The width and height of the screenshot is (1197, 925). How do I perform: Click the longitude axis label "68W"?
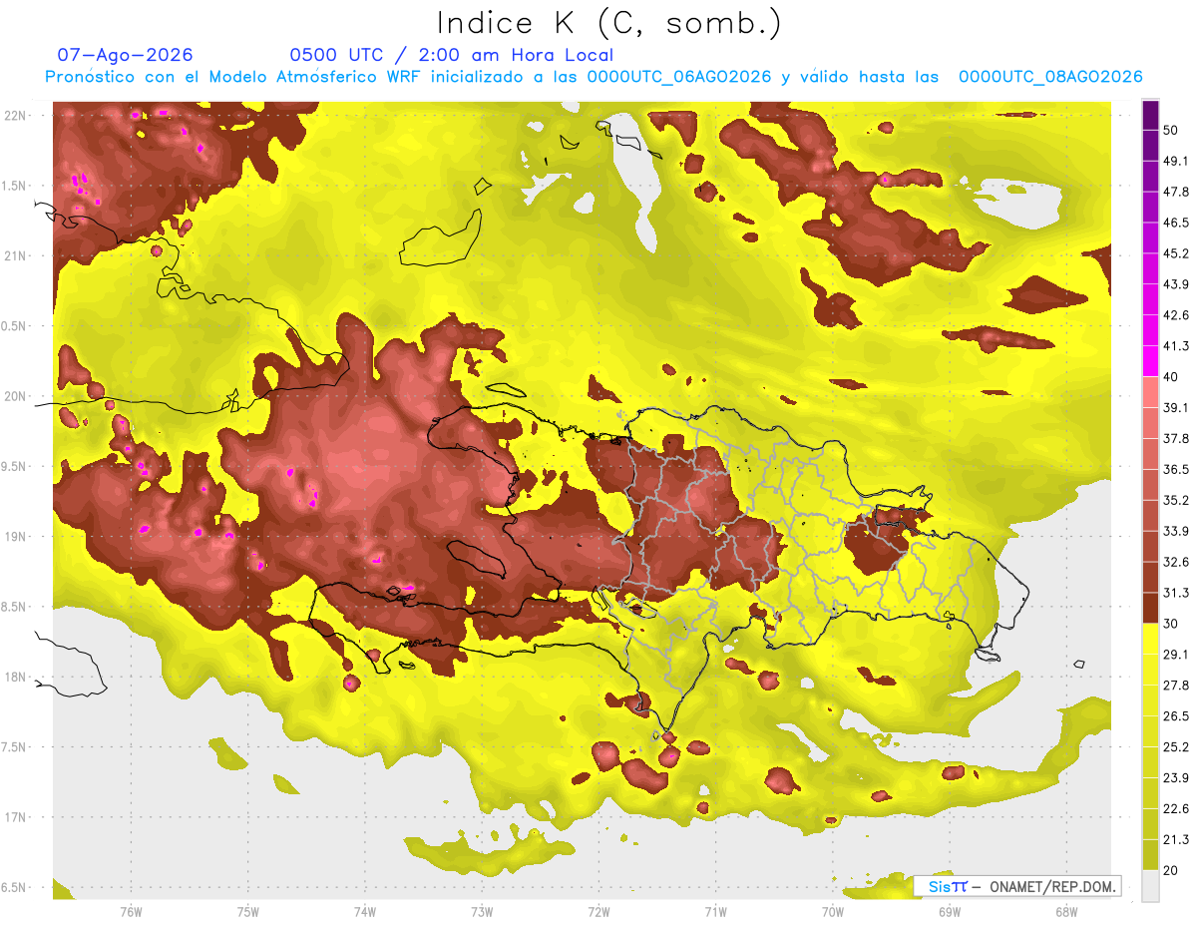click(1065, 912)
